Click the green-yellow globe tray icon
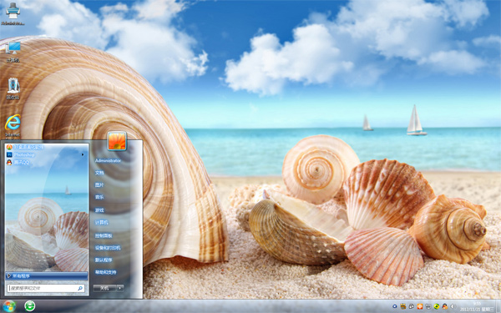This screenshot has height=313, width=501. click(437, 306)
